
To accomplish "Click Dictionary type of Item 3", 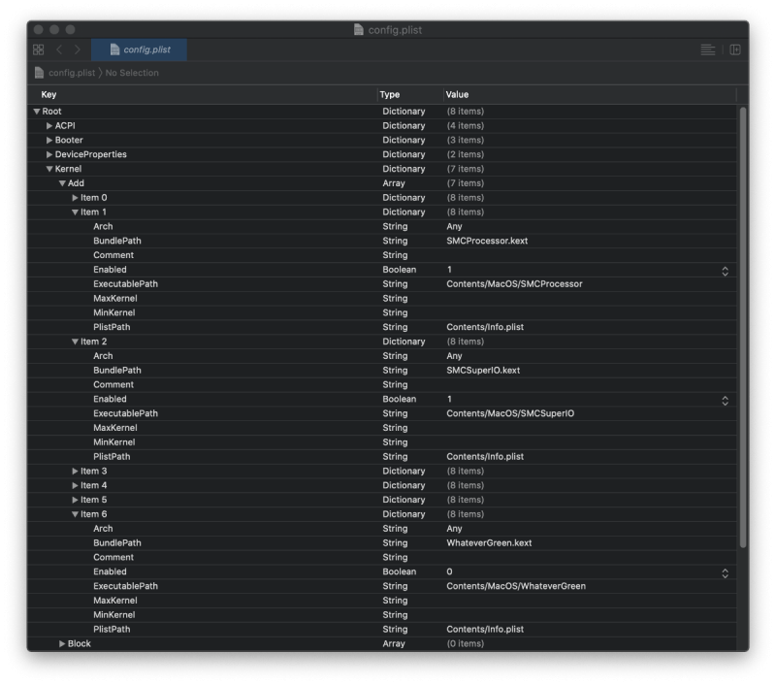I will (x=404, y=471).
